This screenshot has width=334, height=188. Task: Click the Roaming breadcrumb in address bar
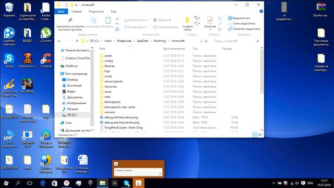click(160, 41)
